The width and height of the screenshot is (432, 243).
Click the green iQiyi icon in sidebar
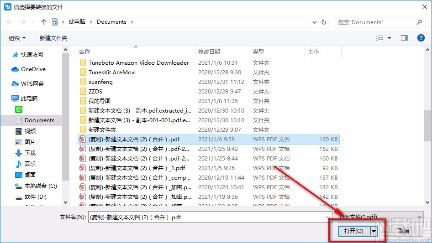(19, 109)
